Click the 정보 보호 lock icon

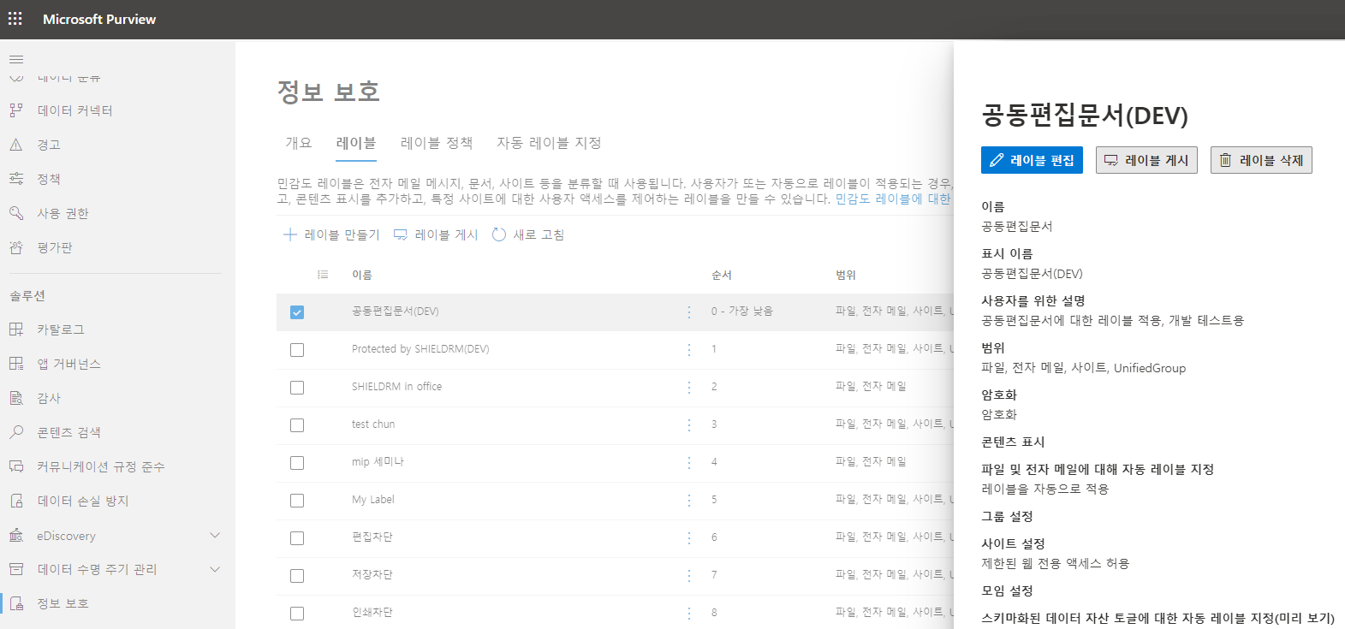(x=16, y=603)
